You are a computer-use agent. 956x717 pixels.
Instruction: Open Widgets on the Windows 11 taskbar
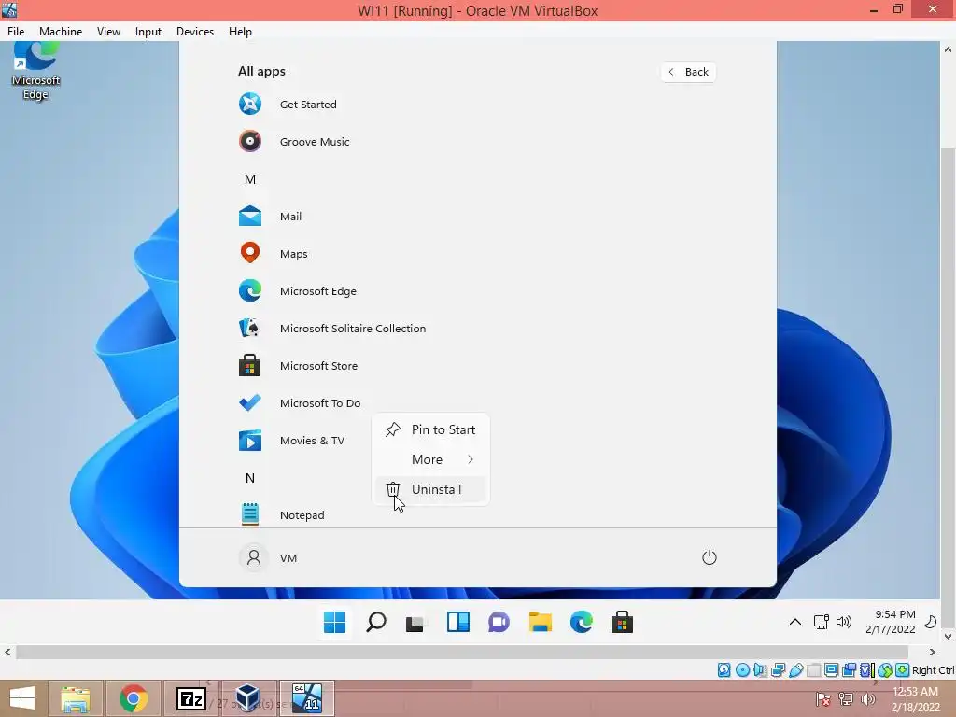pyautogui.click(x=457, y=623)
